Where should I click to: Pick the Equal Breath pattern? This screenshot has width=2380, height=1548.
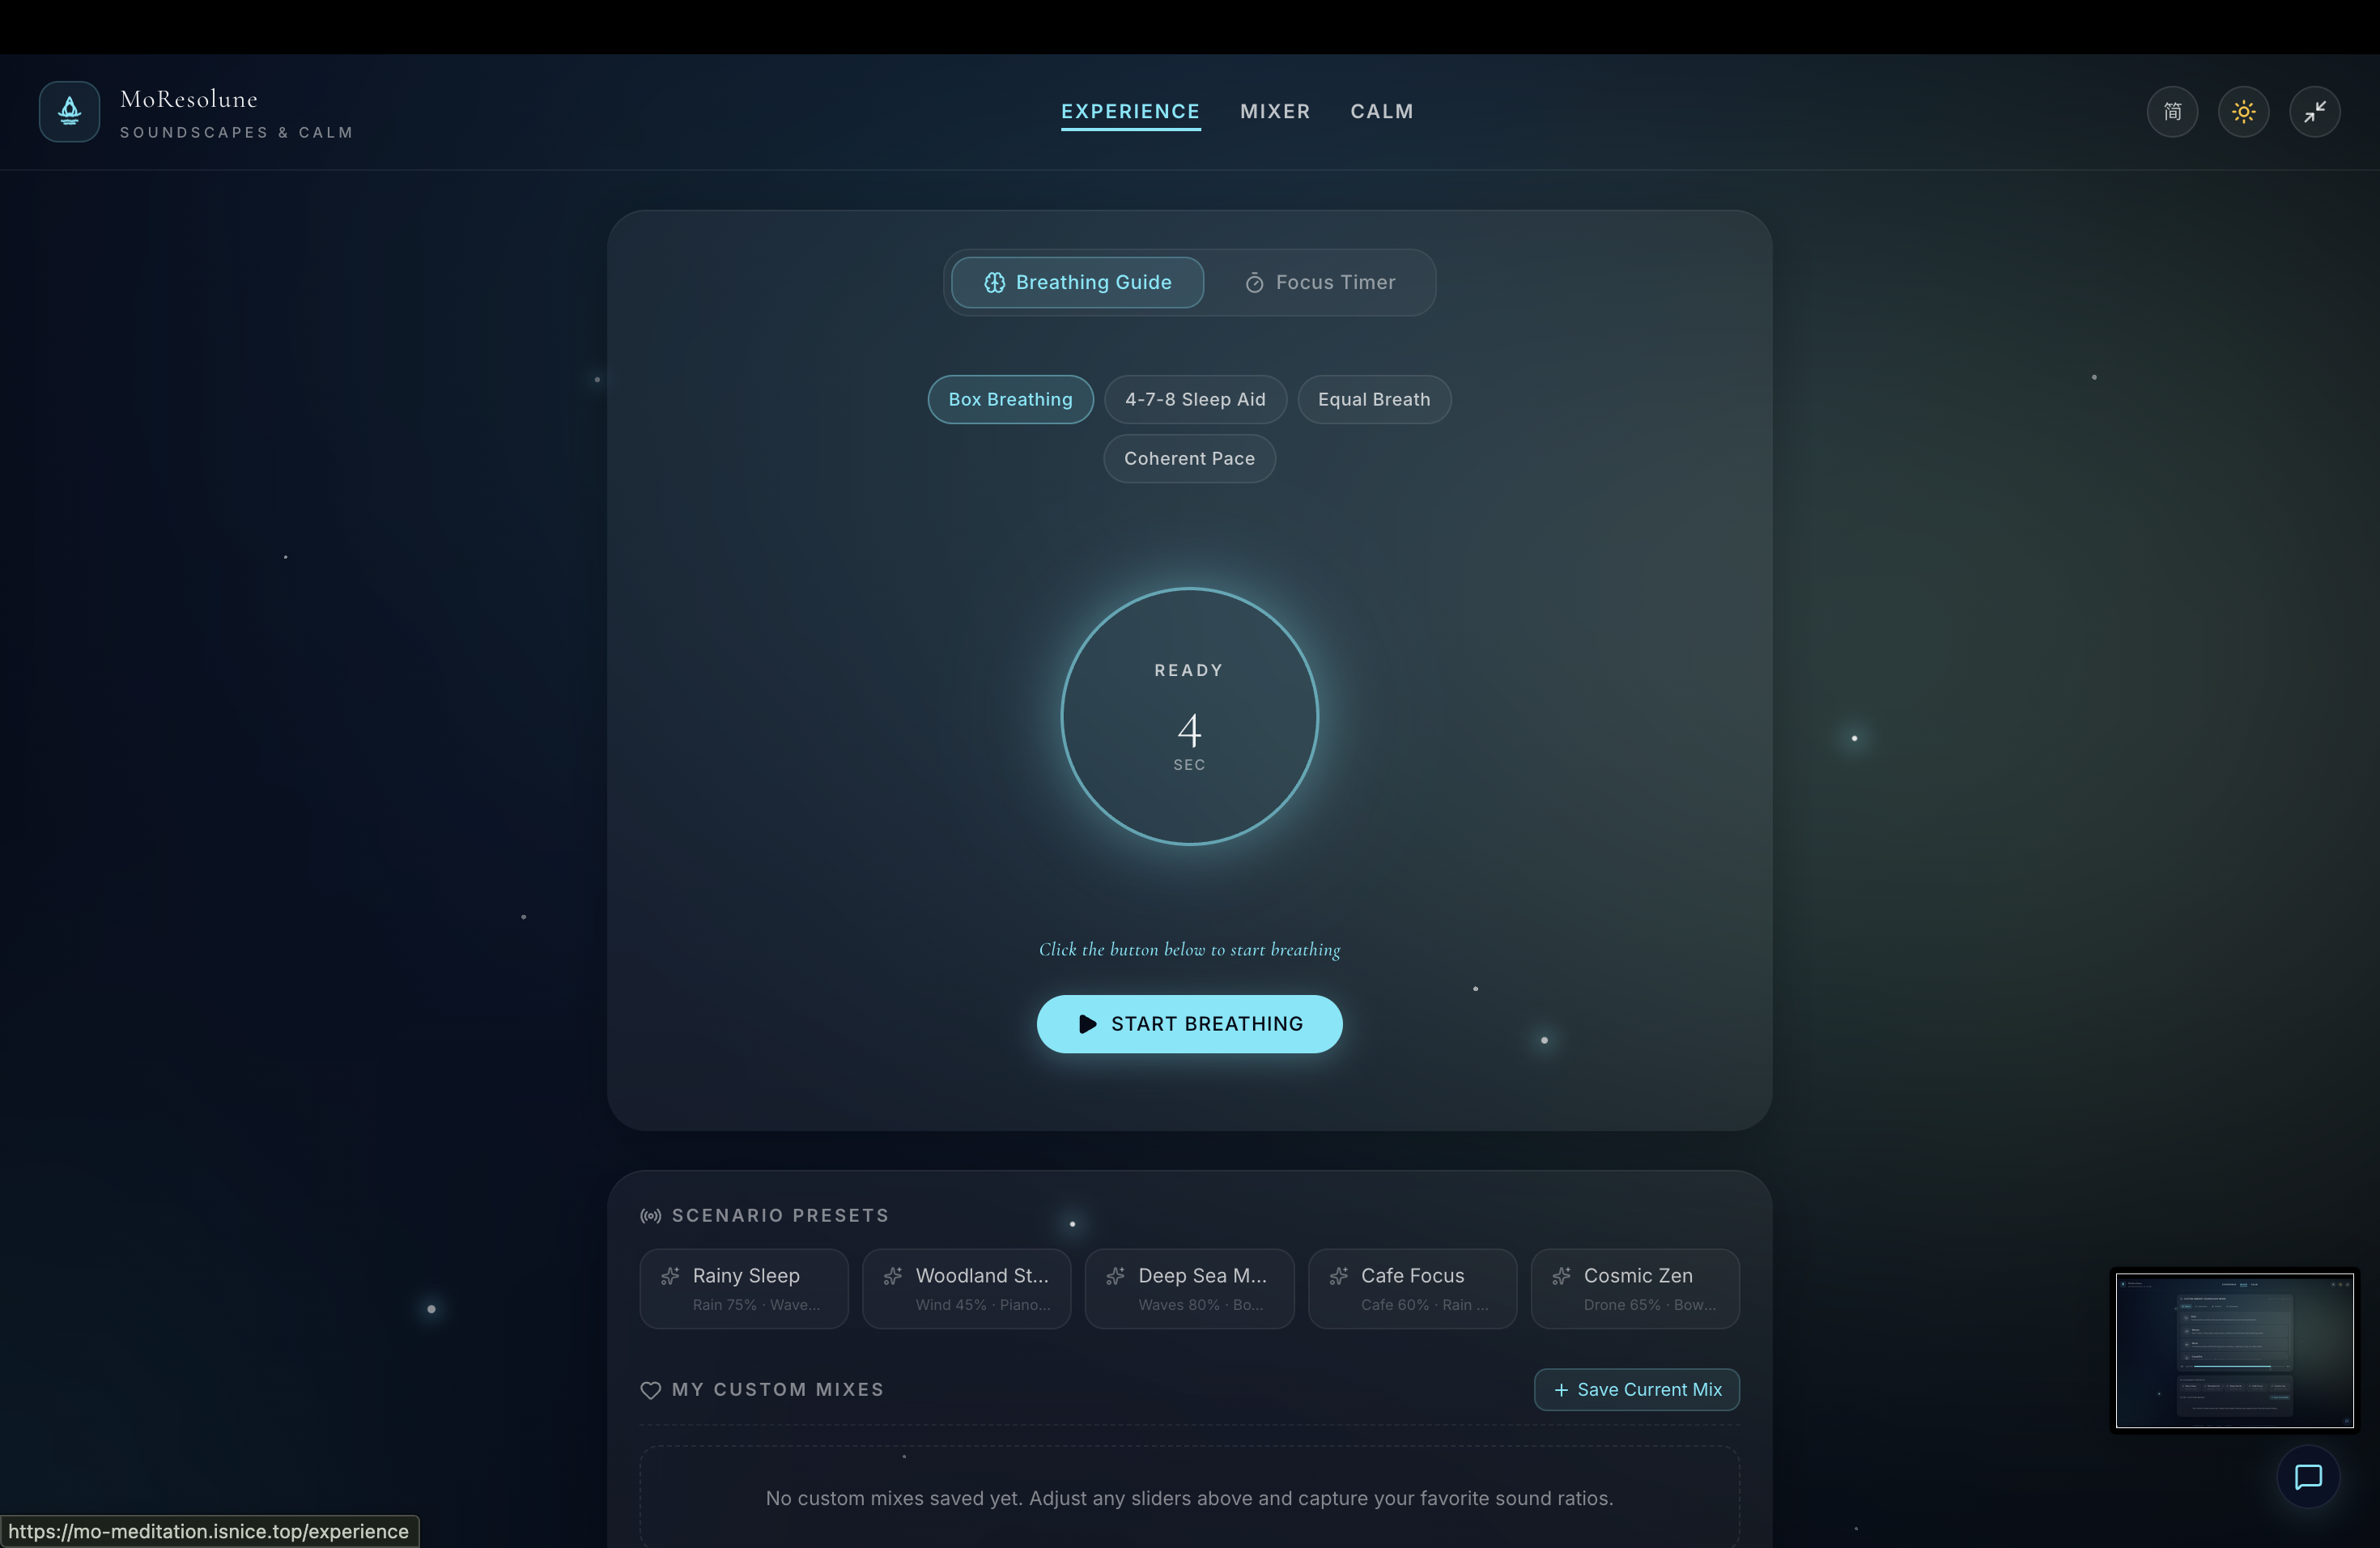click(1374, 399)
